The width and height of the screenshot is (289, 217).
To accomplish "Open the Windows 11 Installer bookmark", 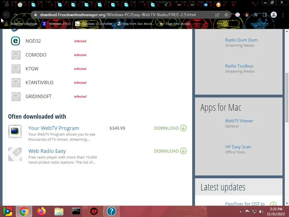I will tap(94, 24).
